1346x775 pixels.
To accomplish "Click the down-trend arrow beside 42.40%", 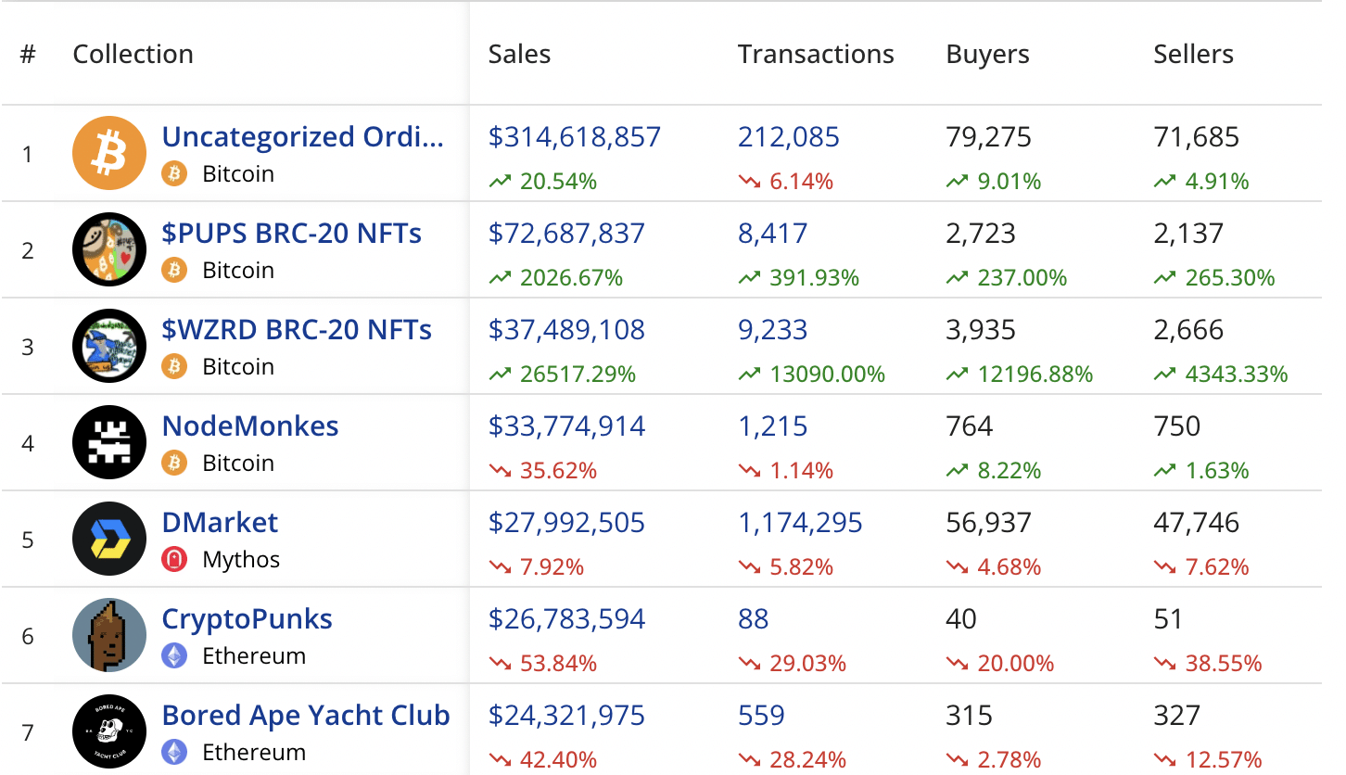I will pos(501,760).
